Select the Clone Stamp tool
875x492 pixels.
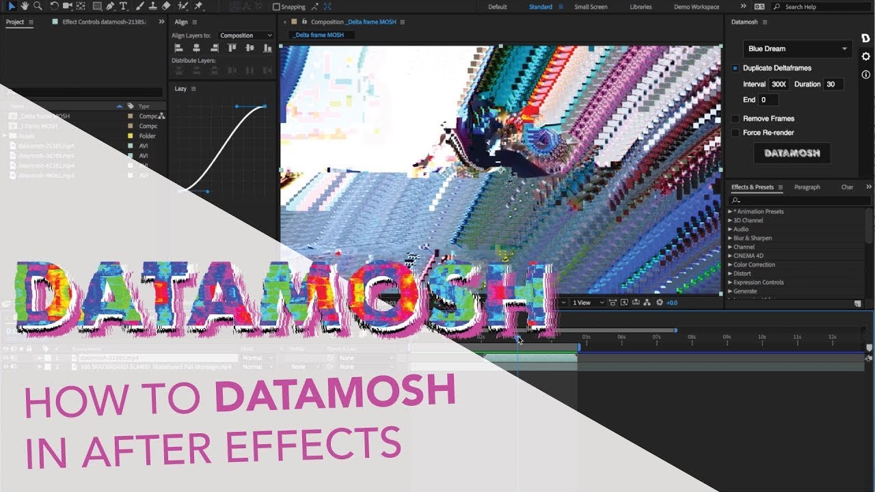153,6
